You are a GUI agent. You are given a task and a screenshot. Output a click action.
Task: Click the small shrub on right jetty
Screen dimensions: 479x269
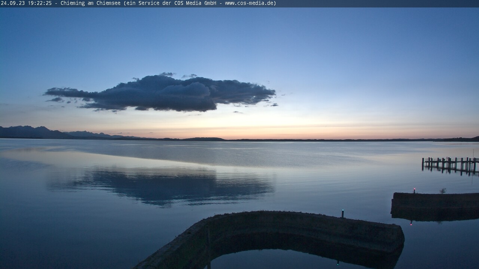443,191
